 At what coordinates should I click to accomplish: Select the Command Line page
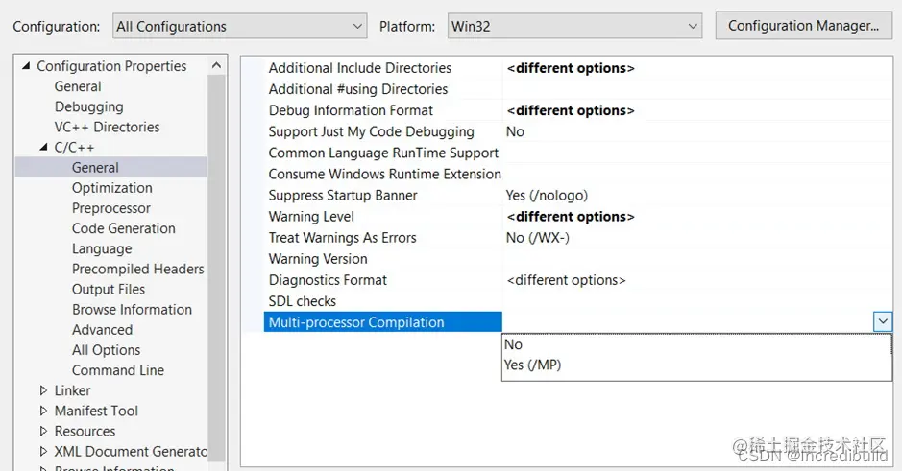(x=118, y=370)
